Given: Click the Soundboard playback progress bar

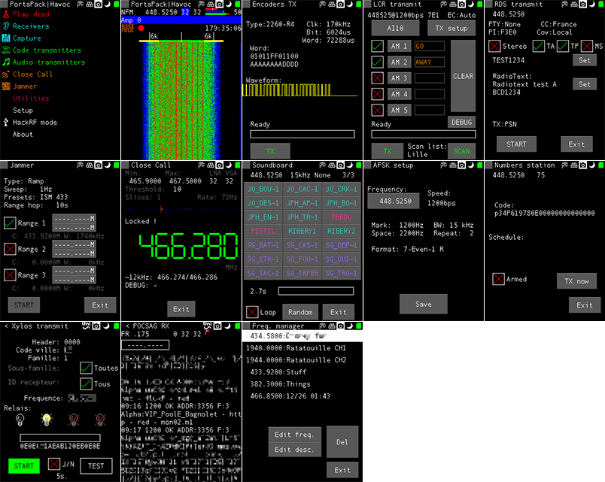Looking at the screenshot, I should point(315,290).
